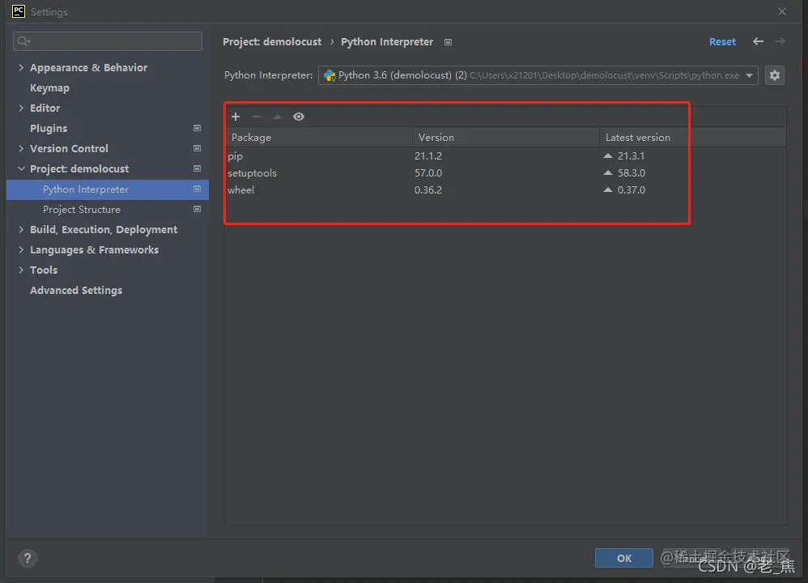Expand Appearance & Behavior section
Screen dimensions: 808x583
click(x=21, y=67)
